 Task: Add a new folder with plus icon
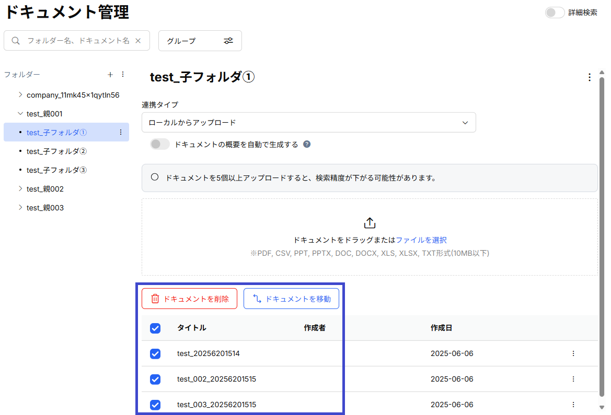pos(110,74)
